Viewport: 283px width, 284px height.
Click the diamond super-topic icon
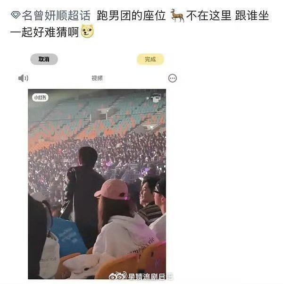pos(16,15)
